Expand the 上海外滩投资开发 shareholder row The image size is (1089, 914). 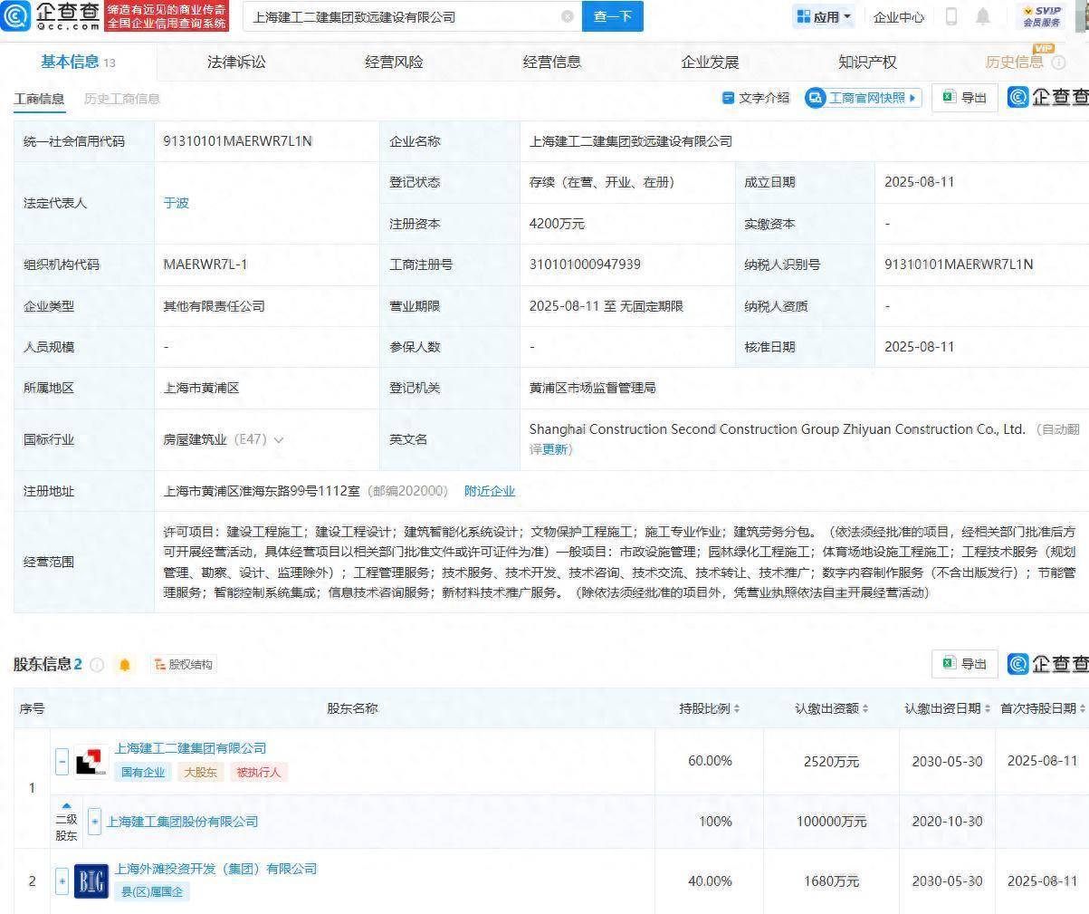pos(62,880)
